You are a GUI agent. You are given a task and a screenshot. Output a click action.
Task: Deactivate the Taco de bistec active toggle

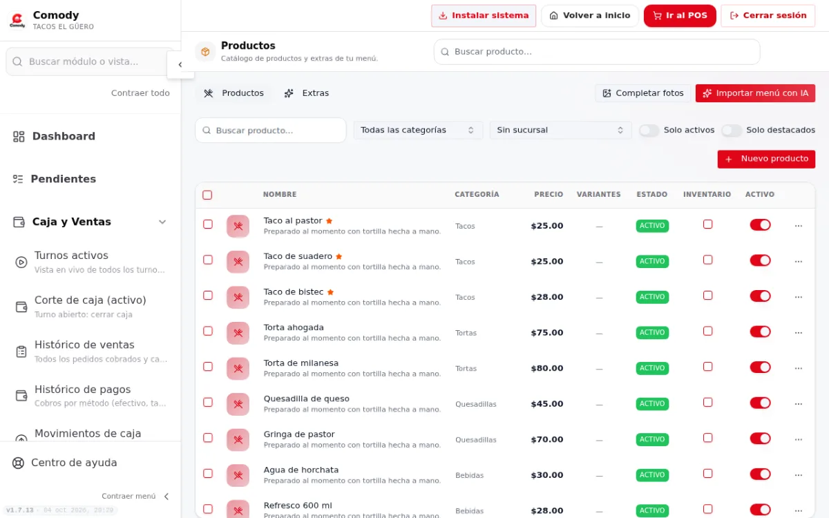pos(760,296)
